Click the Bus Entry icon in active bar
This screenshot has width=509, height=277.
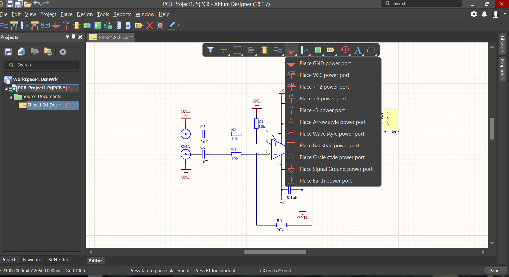(304, 50)
